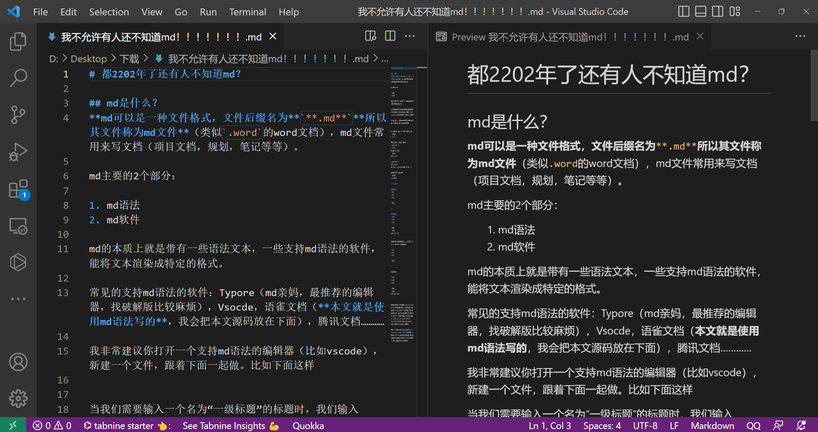Expand the 下载 breadcrumb folder
Screen dimensions: 818x432
pos(129,59)
